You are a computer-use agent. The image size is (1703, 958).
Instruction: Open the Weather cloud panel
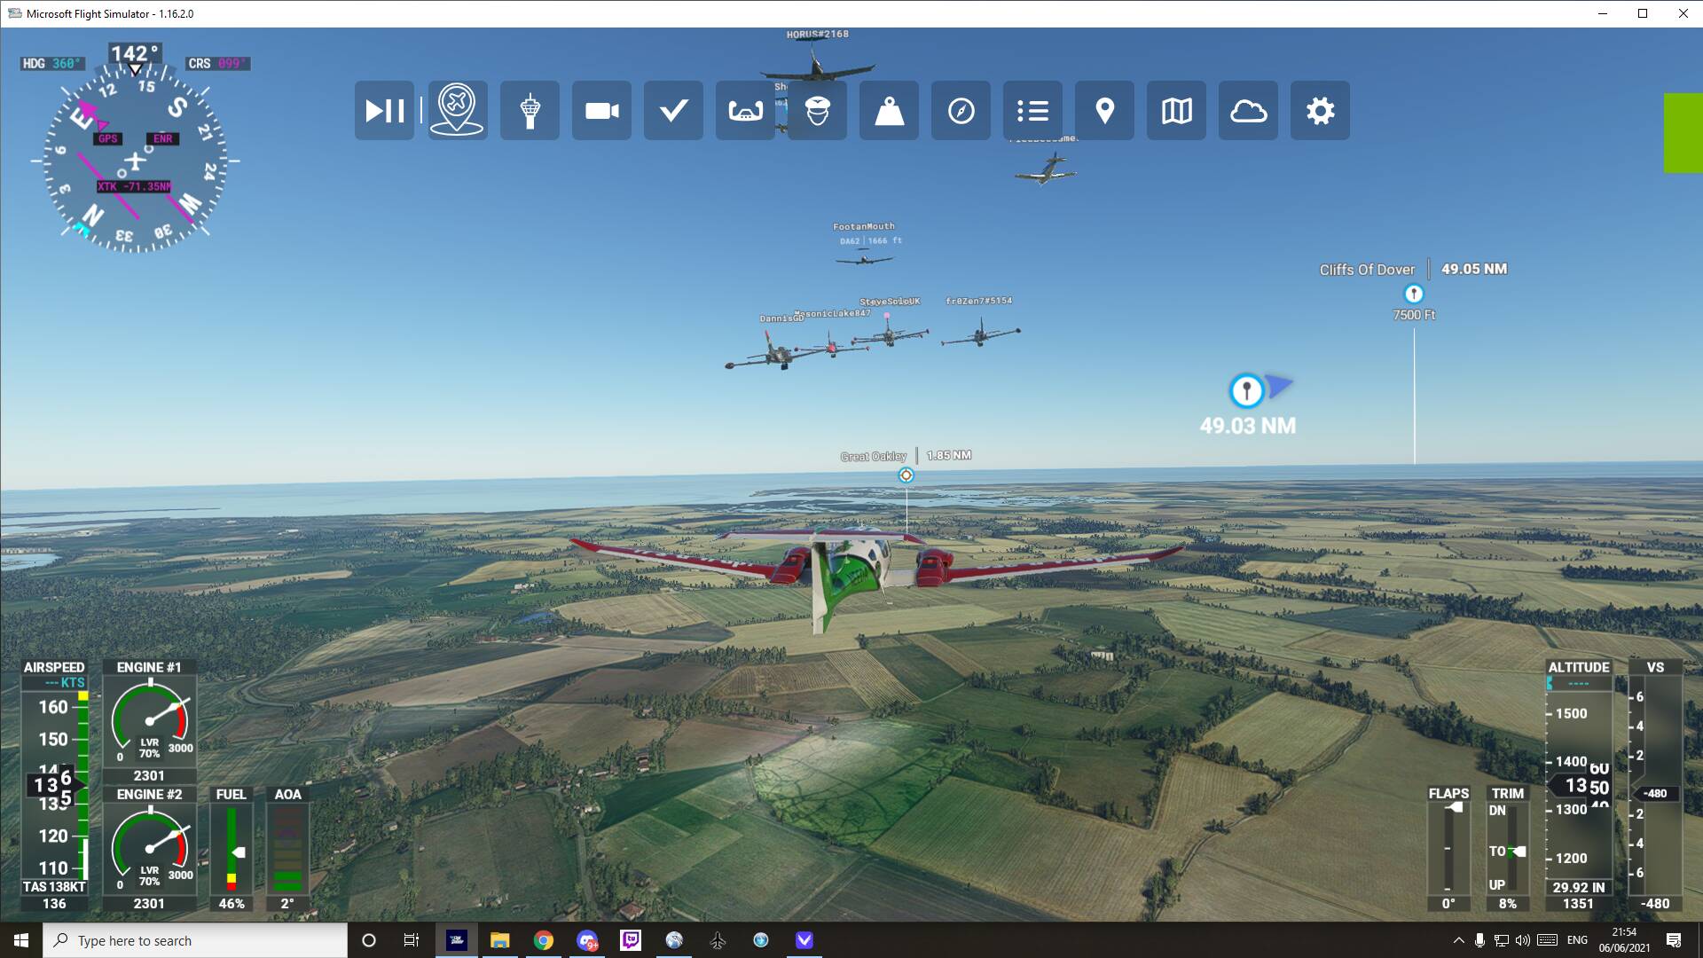coord(1248,111)
